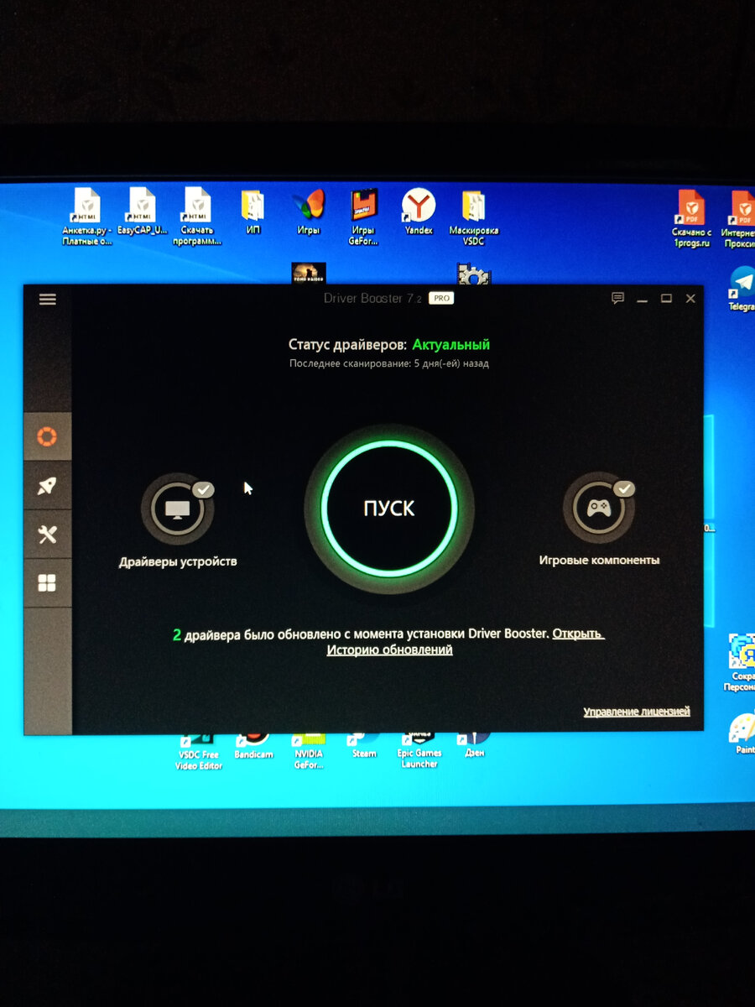The height and width of the screenshot is (1007, 755).
Task: Select the 'Скачать программ...' HTML desktop file
Action: [197, 217]
